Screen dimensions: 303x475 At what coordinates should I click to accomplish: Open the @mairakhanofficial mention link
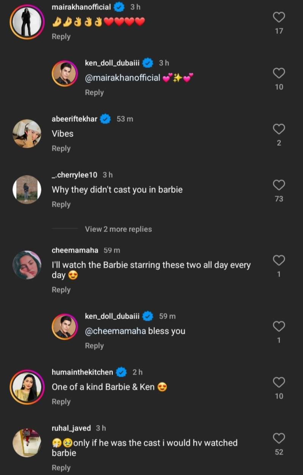tap(123, 78)
